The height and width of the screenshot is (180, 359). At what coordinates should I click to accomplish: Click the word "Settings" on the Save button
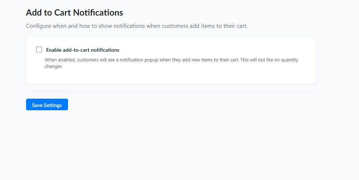click(x=53, y=105)
